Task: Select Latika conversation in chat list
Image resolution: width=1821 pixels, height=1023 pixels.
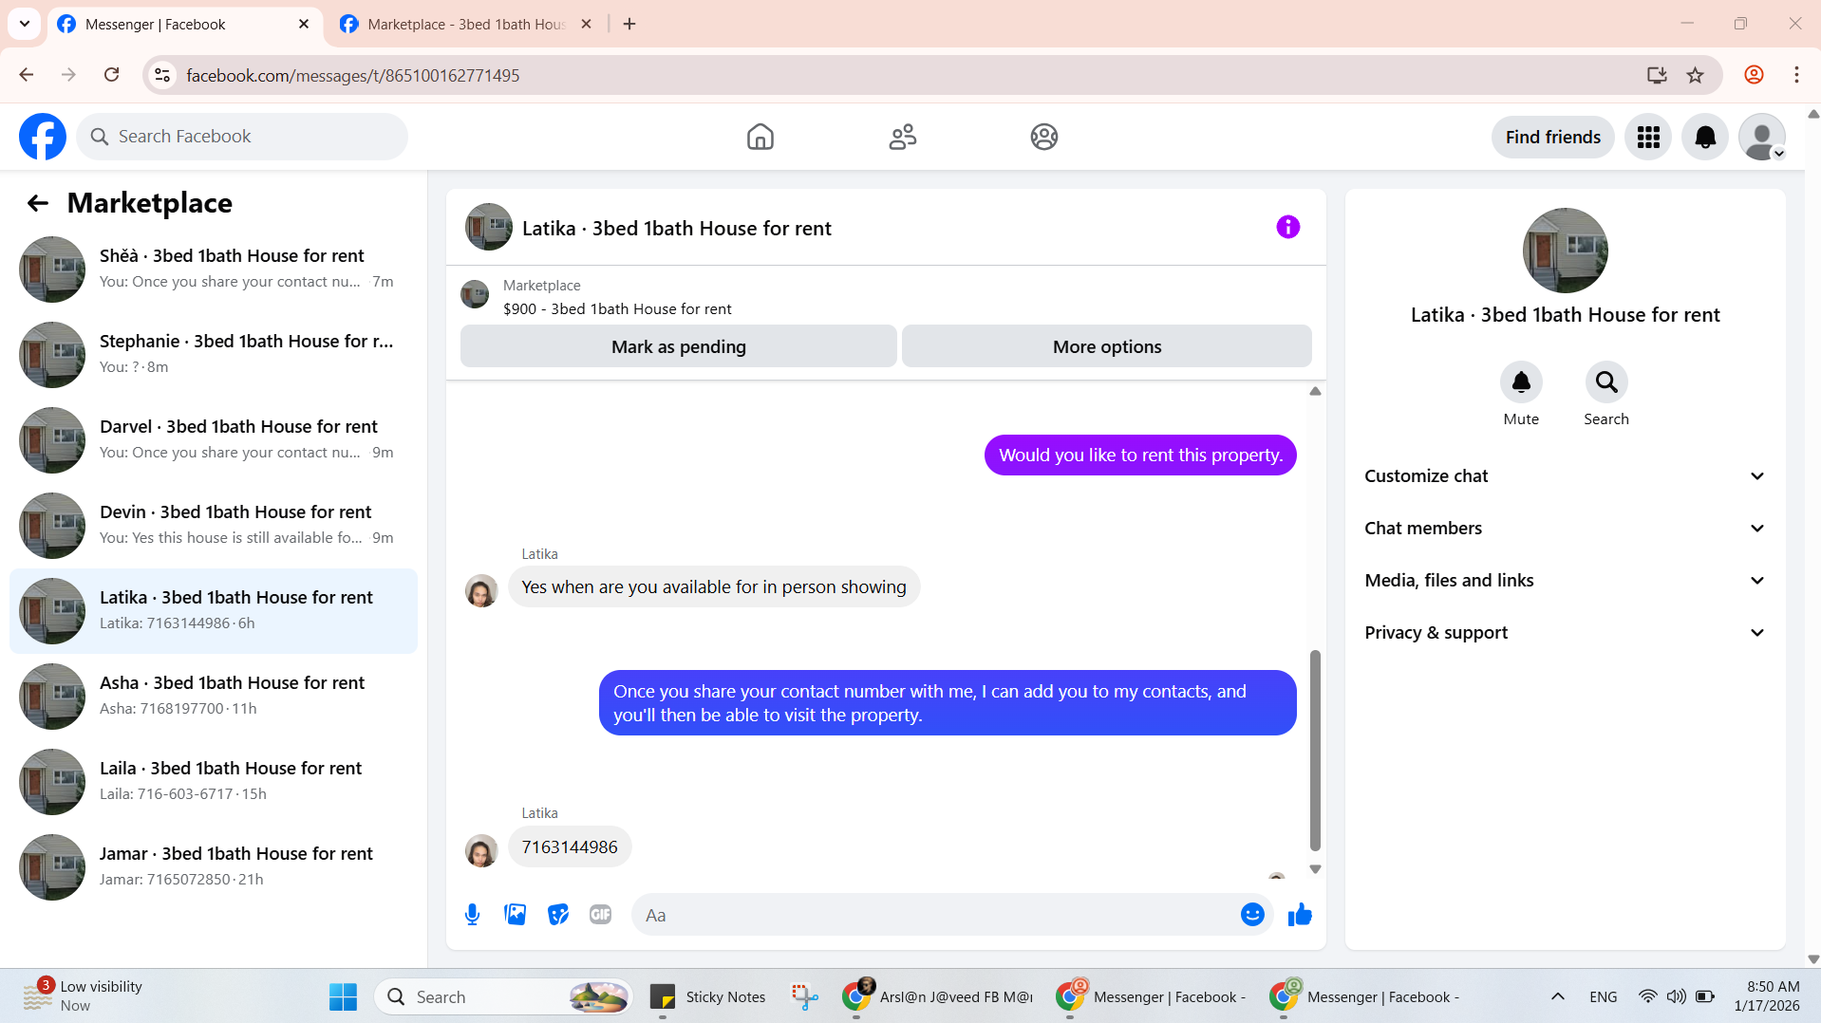Action: pyautogui.click(x=214, y=611)
